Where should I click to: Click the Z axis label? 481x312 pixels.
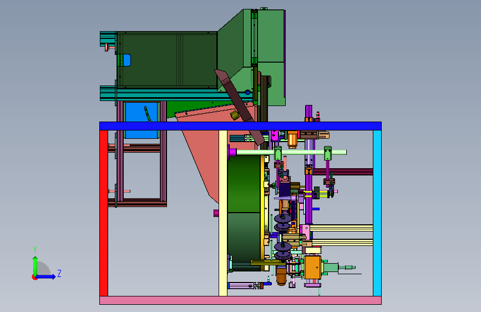(59, 273)
